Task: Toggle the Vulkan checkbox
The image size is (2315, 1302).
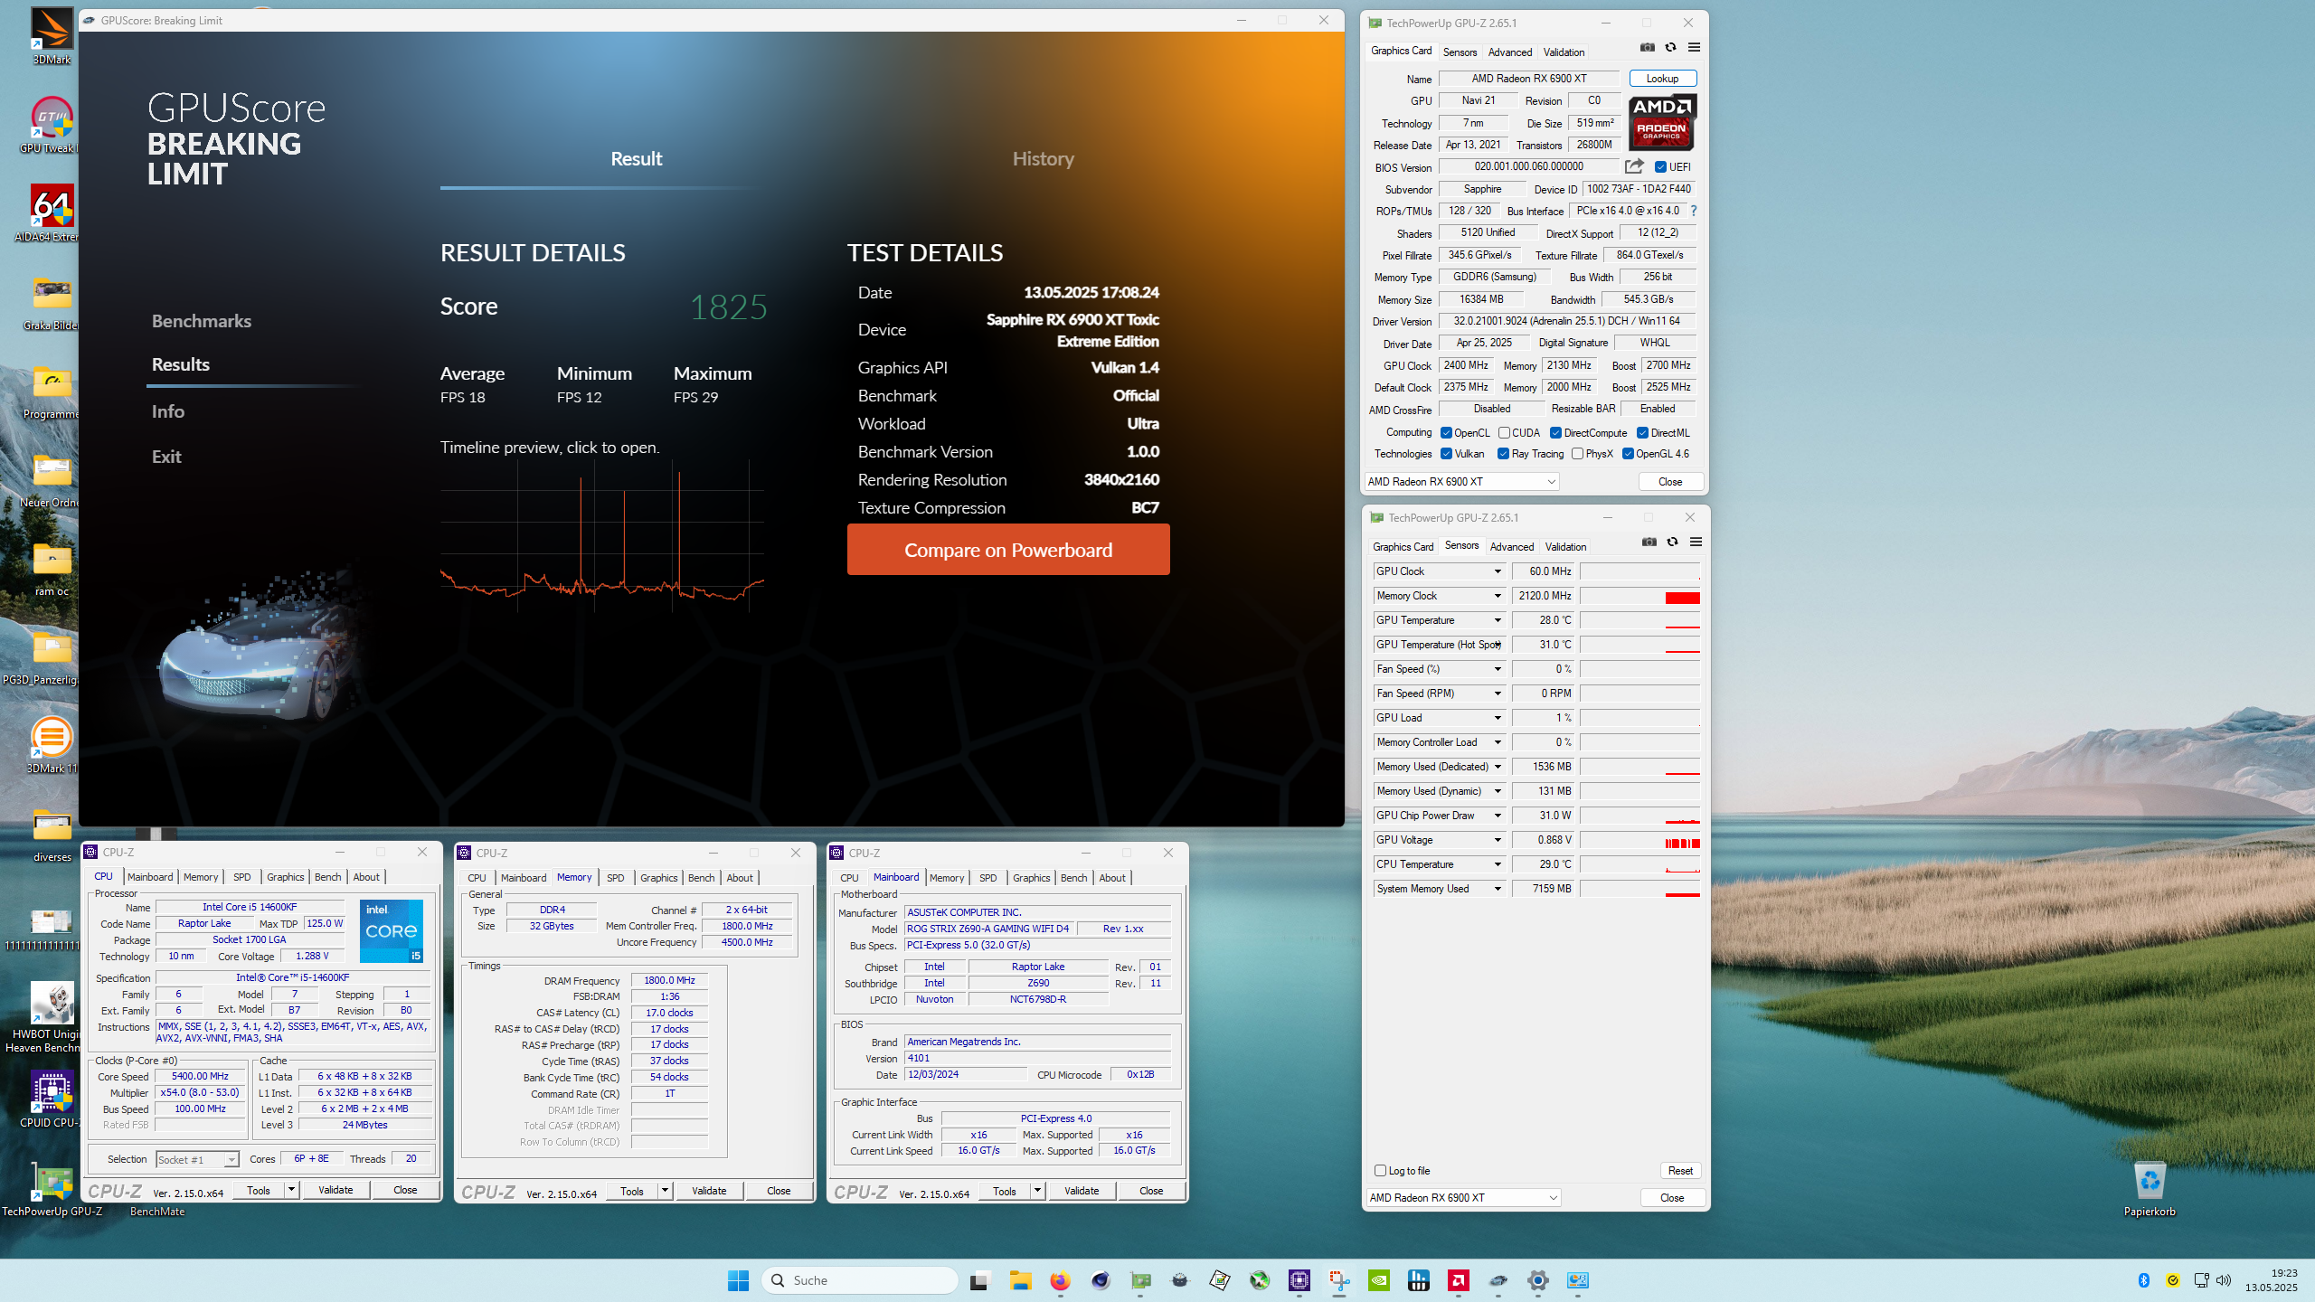Action: 1446,454
